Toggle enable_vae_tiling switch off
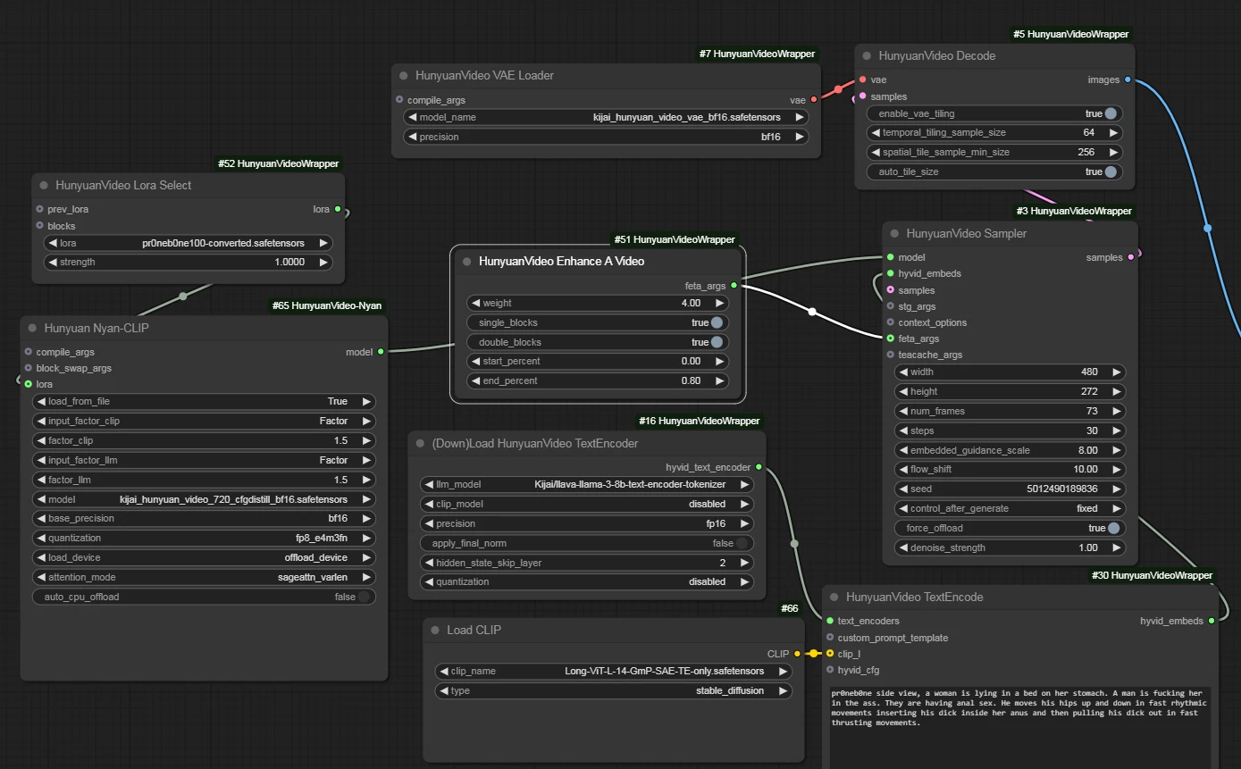Screen dimensions: 1241x769 click(x=1111, y=114)
